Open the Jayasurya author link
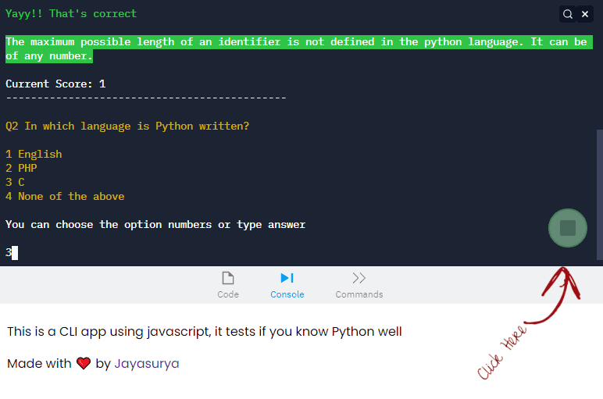603x399 pixels. [147, 364]
